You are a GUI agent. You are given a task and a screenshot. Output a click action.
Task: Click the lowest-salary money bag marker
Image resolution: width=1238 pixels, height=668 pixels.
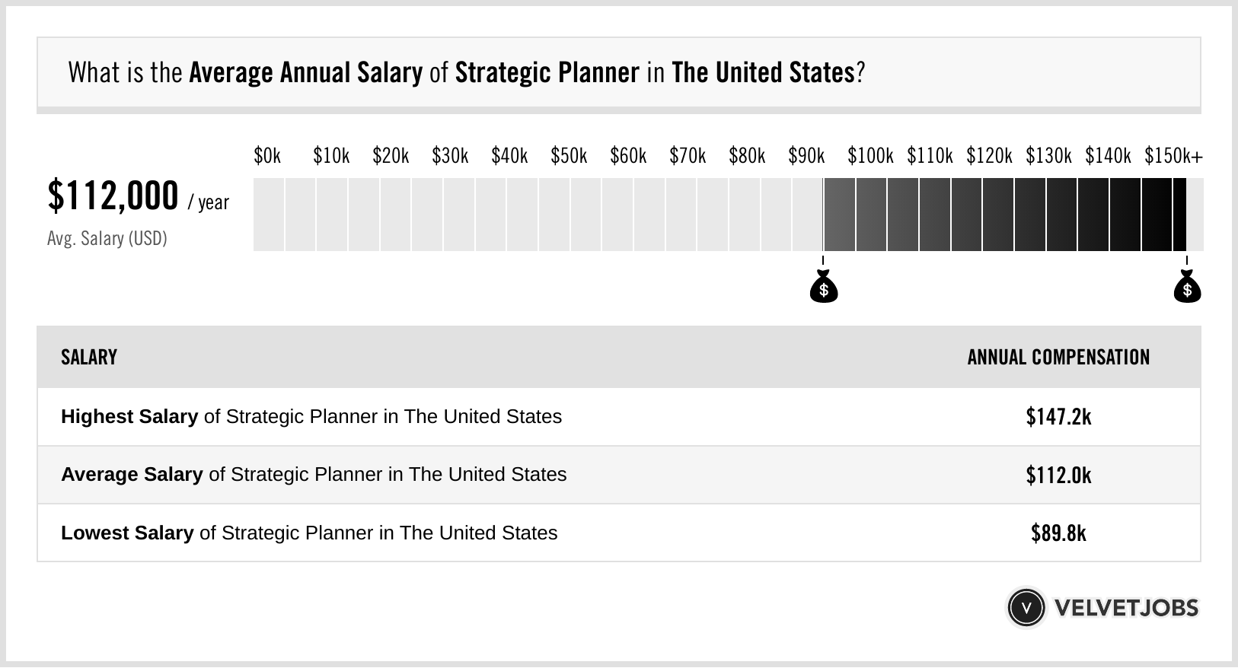point(823,288)
